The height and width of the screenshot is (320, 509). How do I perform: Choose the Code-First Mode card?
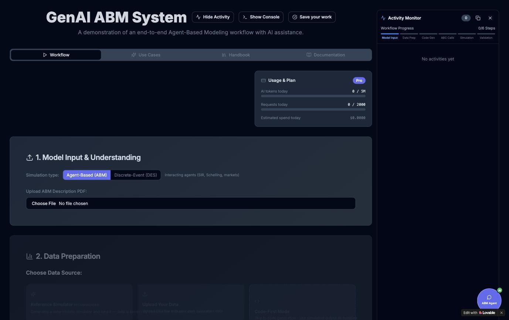[x=302, y=302]
